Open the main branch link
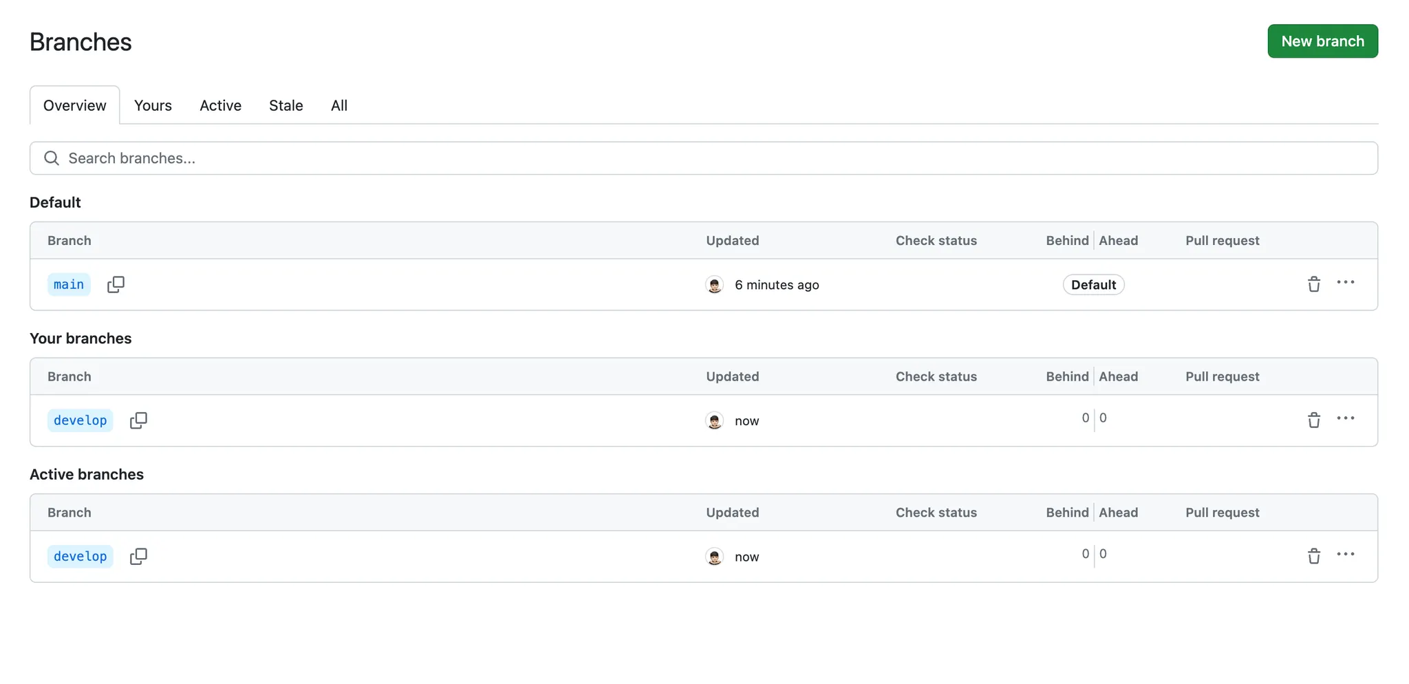The height and width of the screenshot is (684, 1409). point(69,284)
